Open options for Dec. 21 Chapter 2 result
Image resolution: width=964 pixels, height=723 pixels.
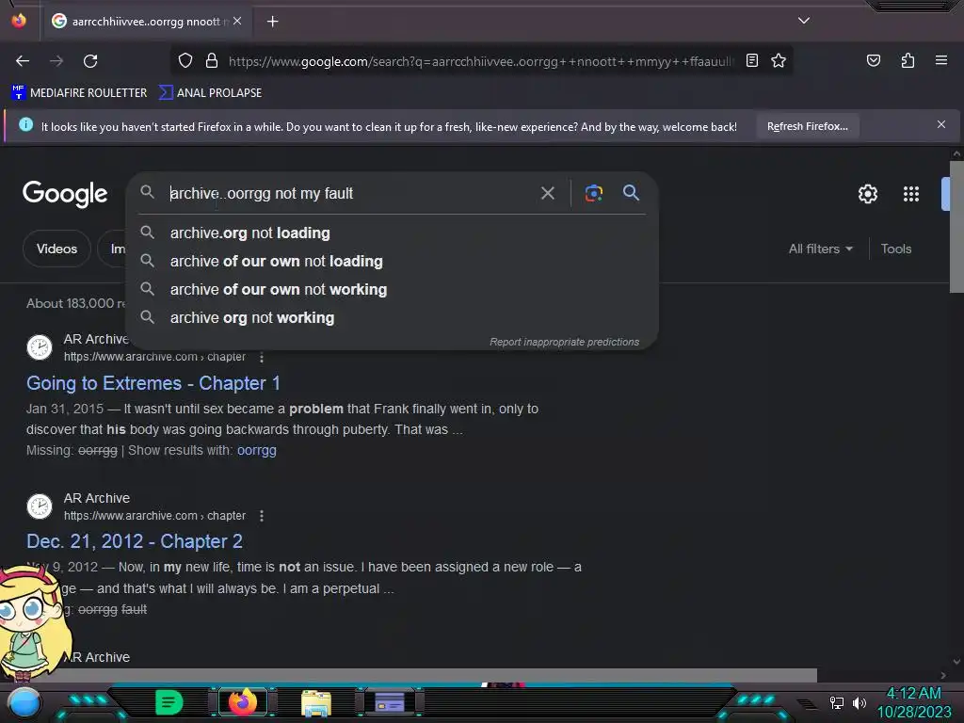point(262,516)
